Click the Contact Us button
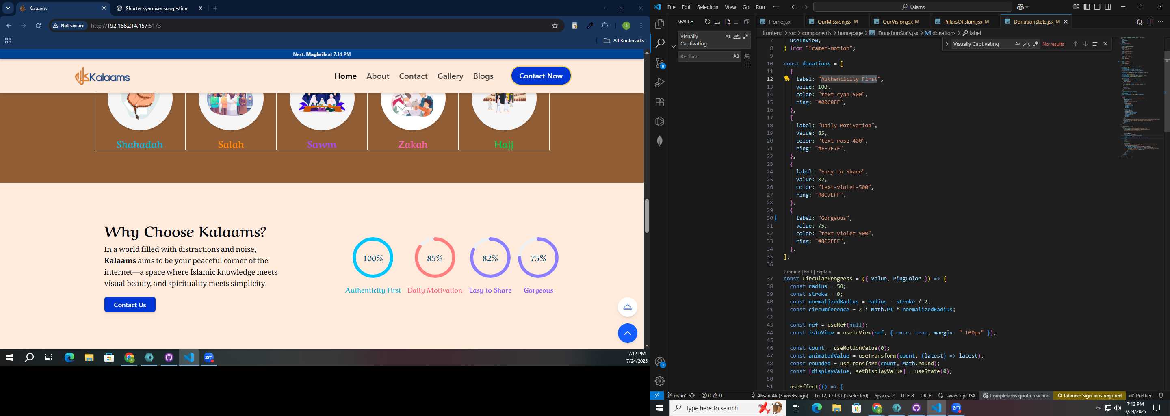1170x416 pixels. point(130,305)
